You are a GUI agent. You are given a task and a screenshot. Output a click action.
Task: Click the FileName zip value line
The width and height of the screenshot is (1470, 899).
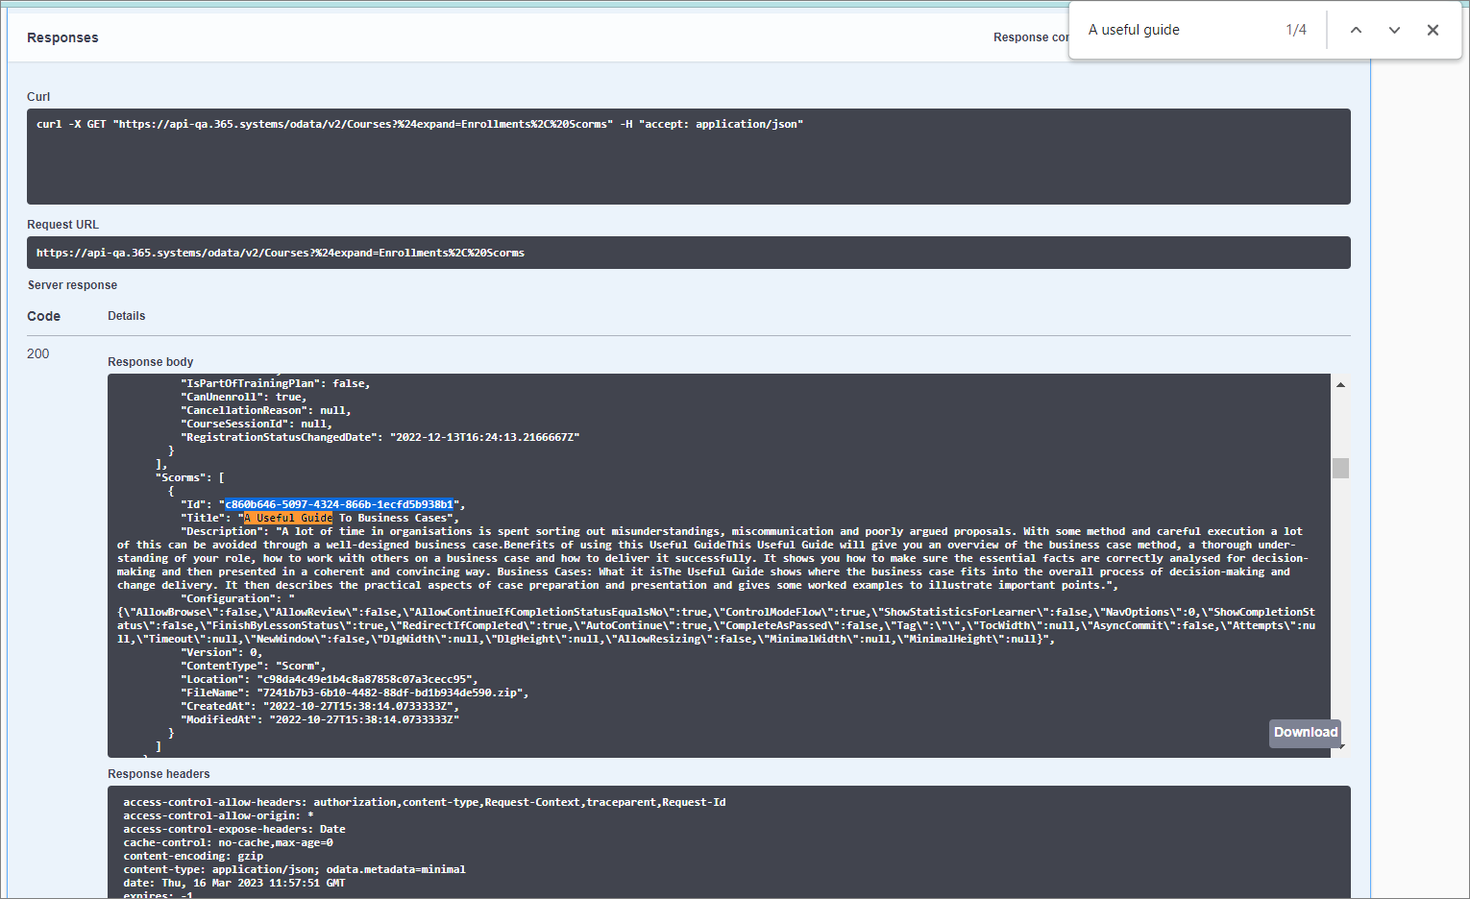click(391, 692)
